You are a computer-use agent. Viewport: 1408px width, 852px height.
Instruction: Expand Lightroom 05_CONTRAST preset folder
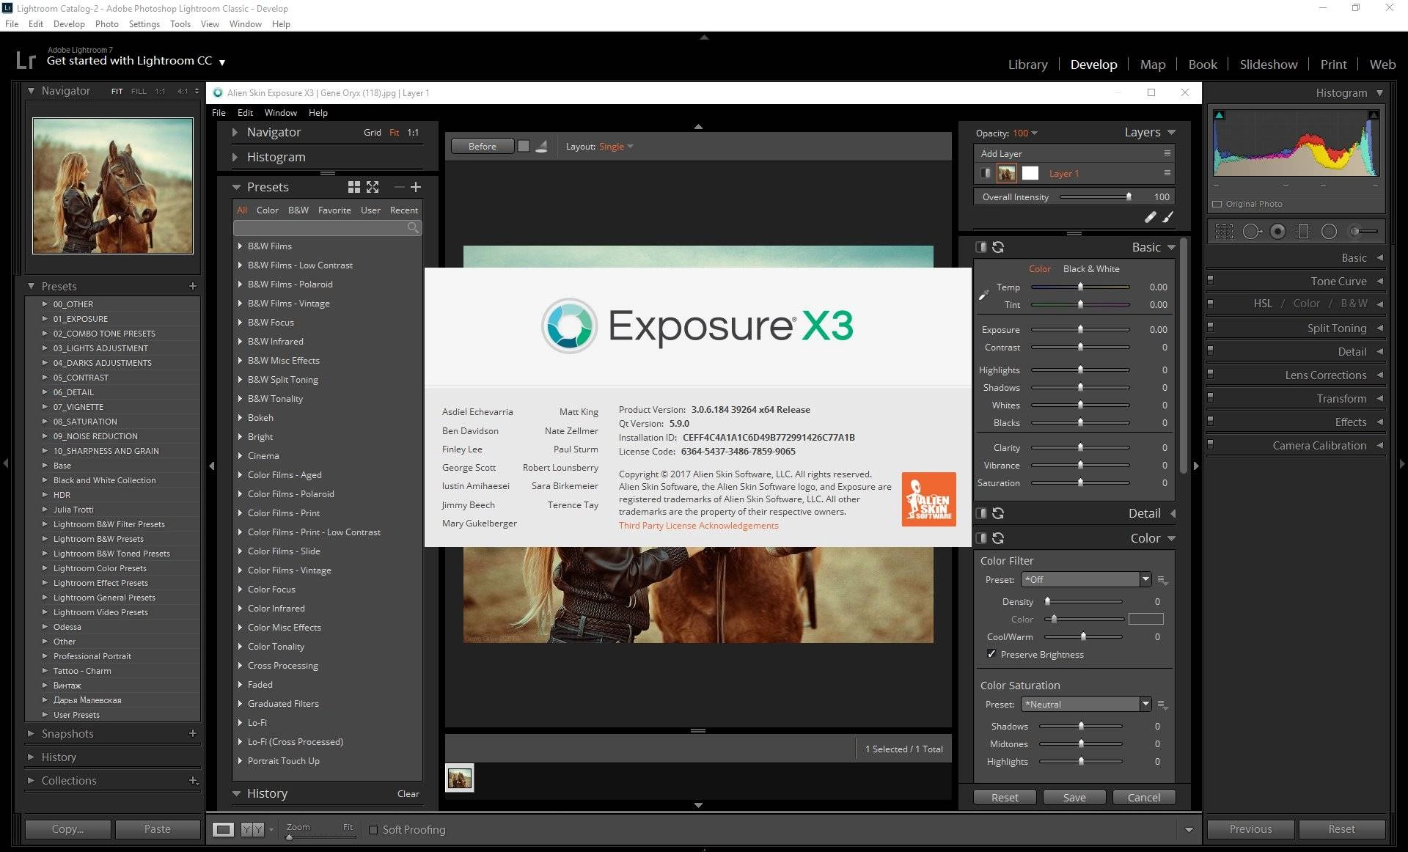coord(45,378)
